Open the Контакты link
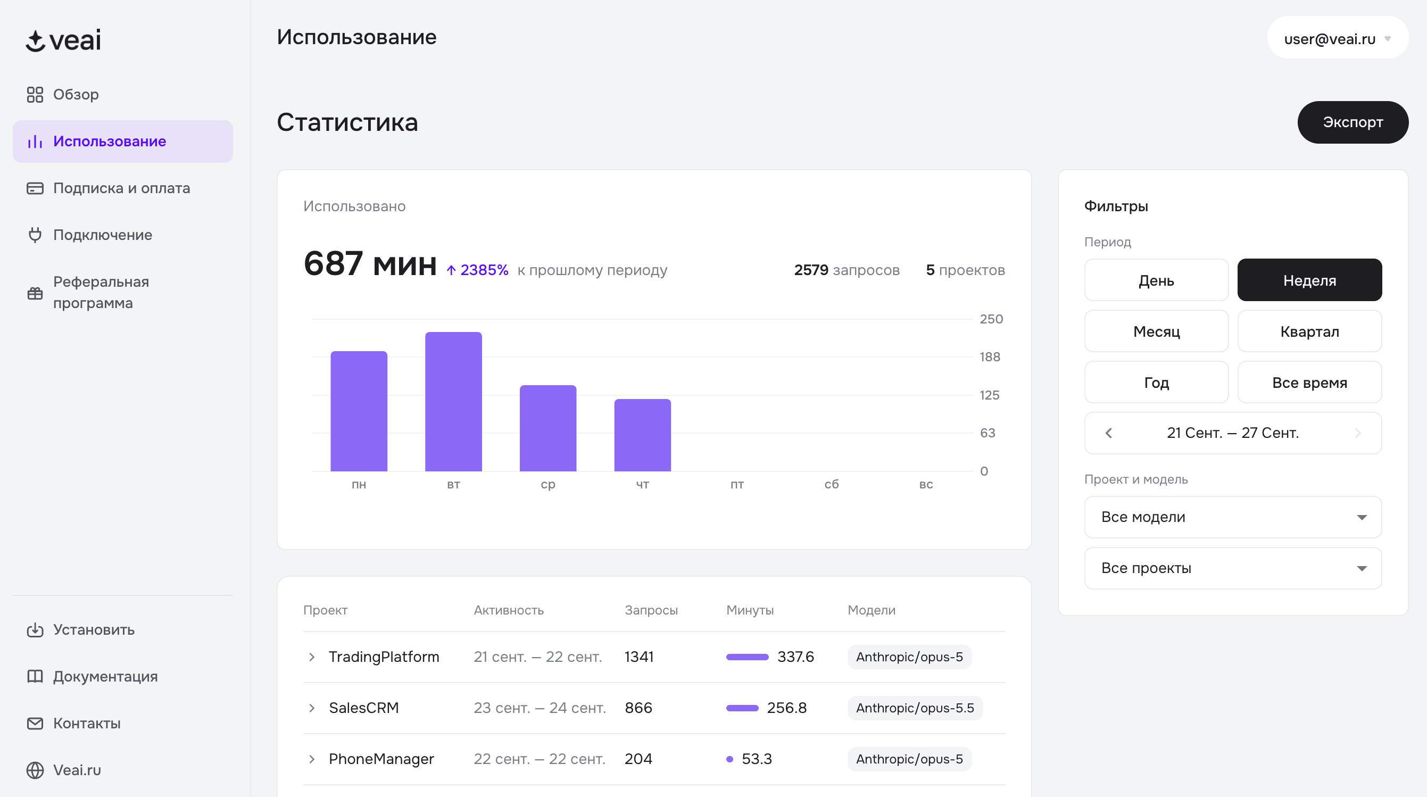 (122, 724)
